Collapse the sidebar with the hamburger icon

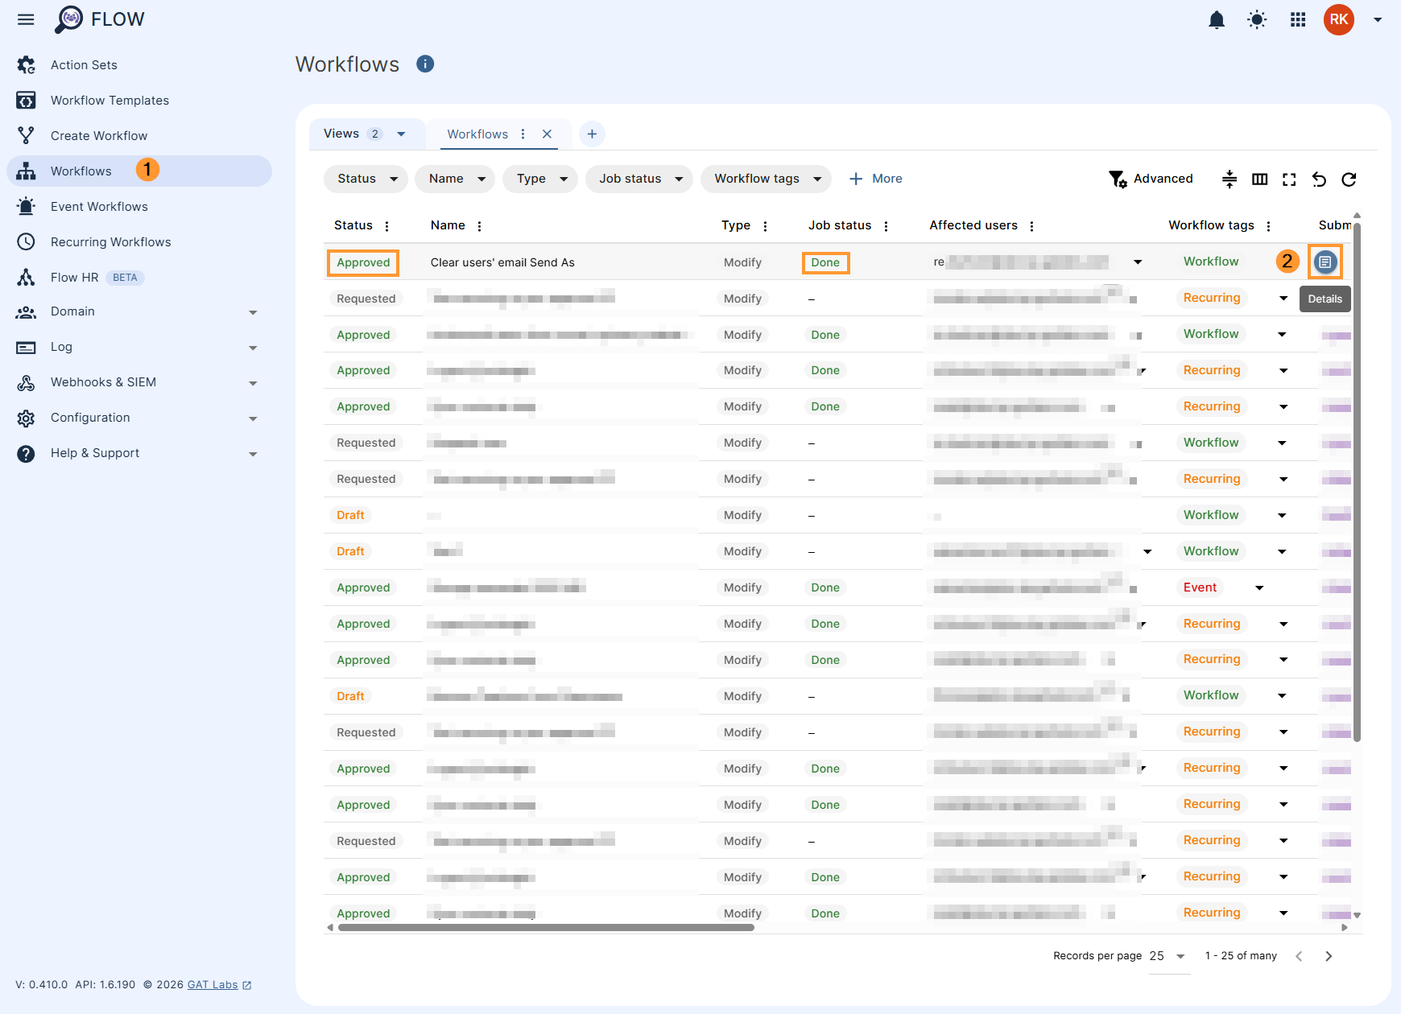point(25,19)
